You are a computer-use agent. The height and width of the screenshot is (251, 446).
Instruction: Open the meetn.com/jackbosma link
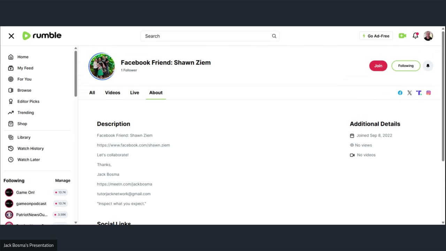[x=124, y=184]
